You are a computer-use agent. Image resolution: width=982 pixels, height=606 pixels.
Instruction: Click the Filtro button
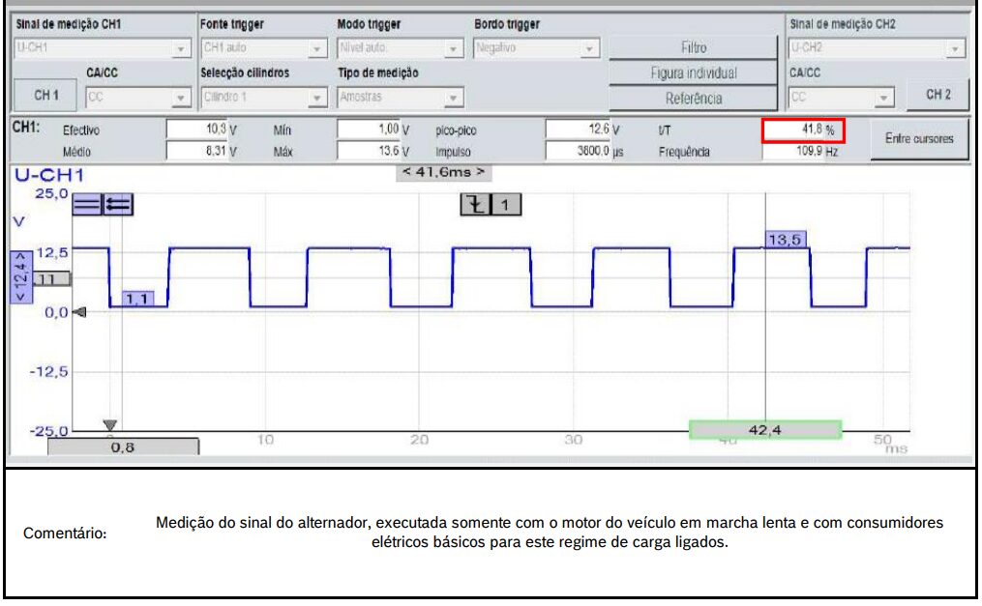coord(694,47)
